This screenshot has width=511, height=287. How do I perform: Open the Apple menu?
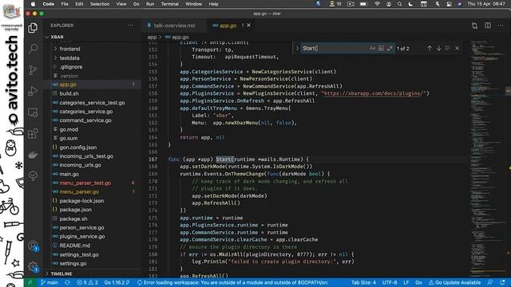click(x=33, y=4)
